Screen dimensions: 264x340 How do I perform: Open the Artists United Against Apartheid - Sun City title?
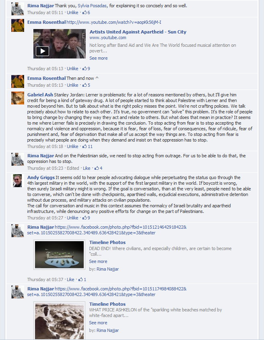tap(138, 32)
